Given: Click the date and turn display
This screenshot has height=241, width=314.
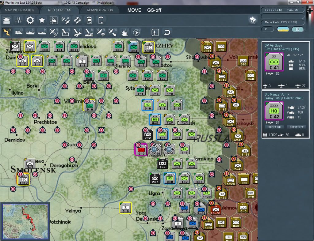Looking at the screenshot, I should (x=282, y=10).
